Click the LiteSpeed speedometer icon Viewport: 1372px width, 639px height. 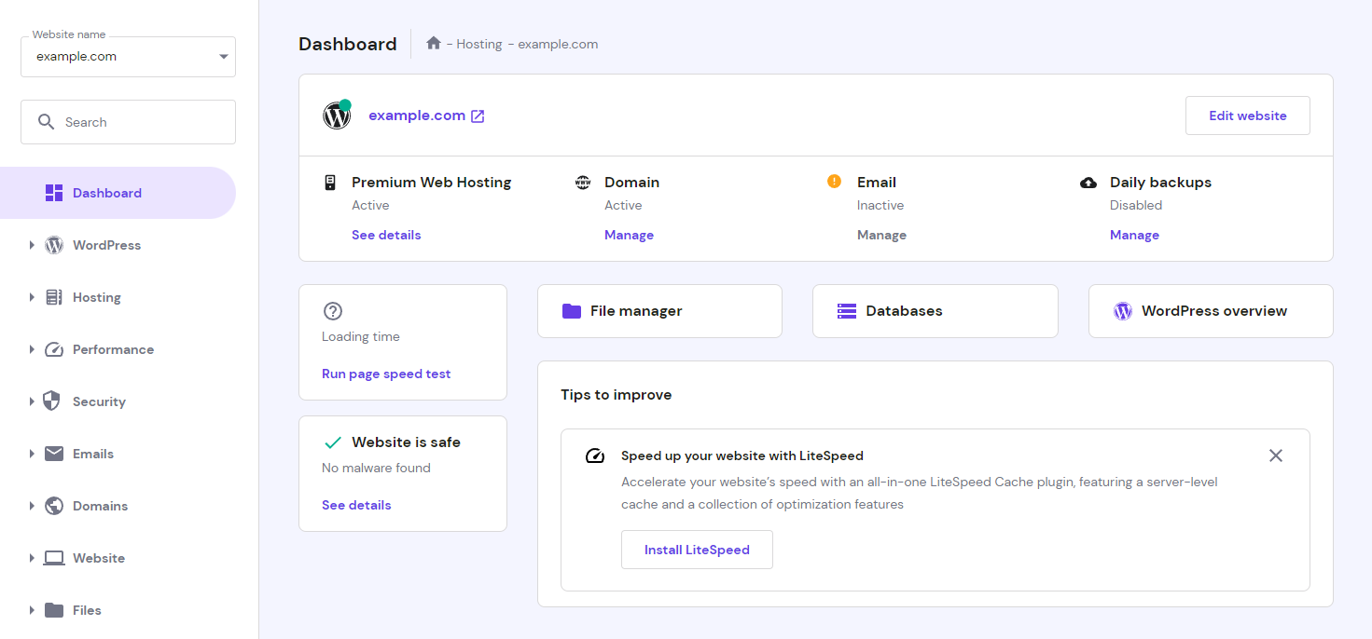click(x=595, y=456)
